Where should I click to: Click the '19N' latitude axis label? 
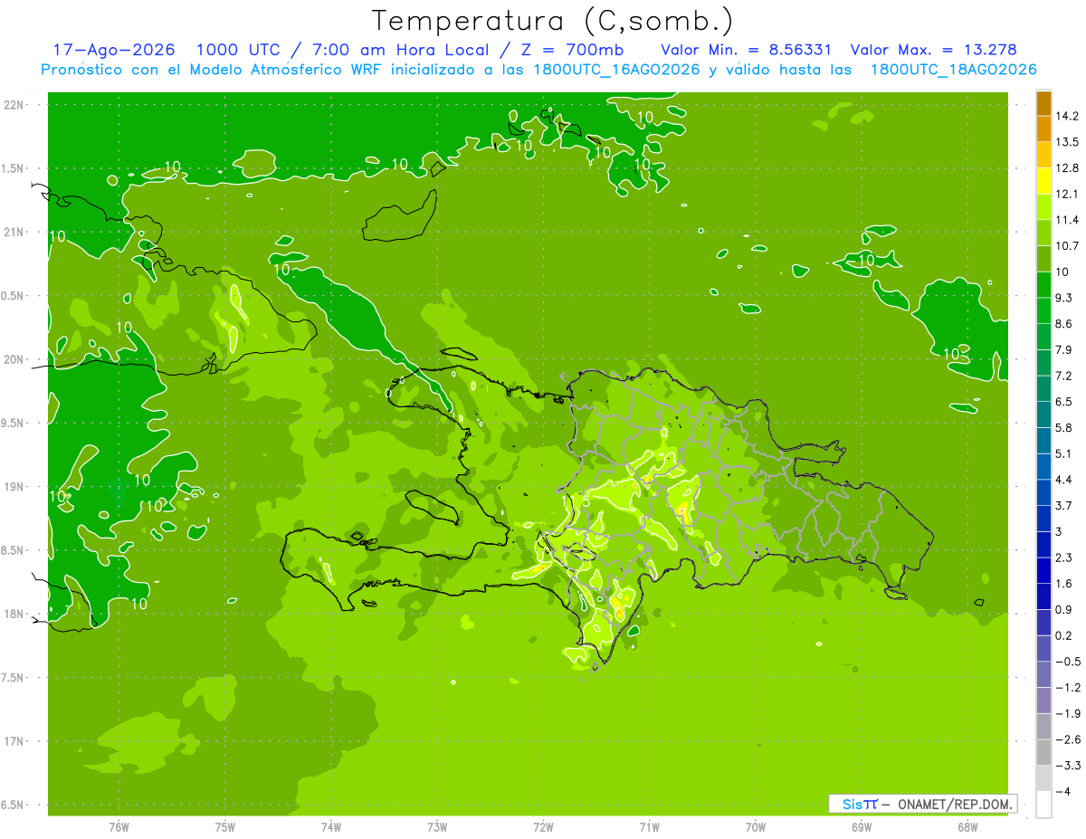click(x=14, y=487)
